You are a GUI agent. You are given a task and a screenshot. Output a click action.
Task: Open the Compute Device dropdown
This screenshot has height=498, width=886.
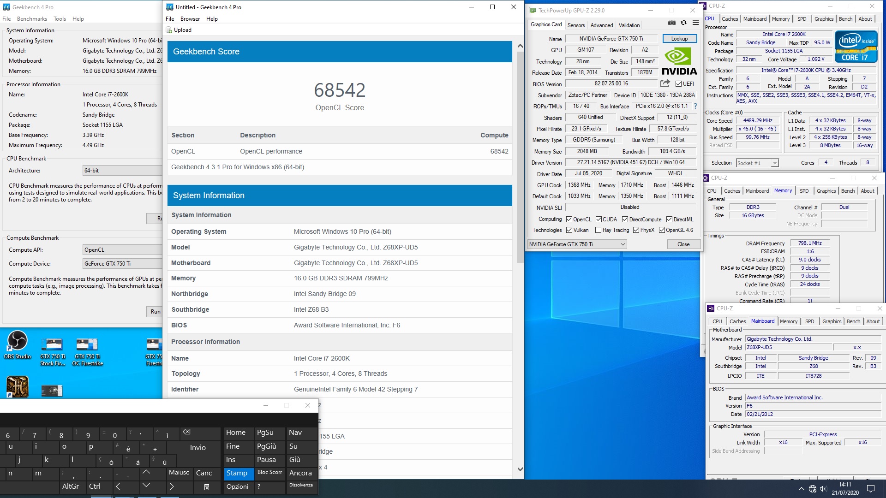[x=122, y=264]
